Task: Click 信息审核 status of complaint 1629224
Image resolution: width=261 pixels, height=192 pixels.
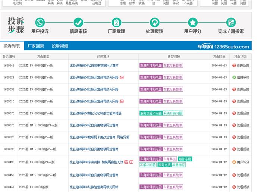Action: point(240,78)
